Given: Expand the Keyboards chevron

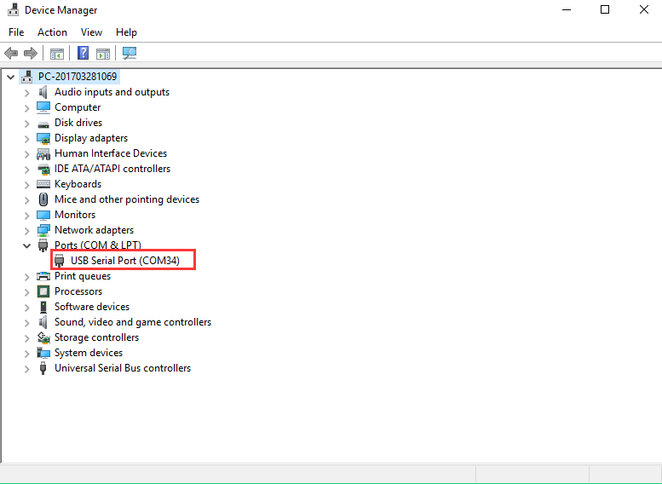Looking at the screenshot, I should coord(27,185).
